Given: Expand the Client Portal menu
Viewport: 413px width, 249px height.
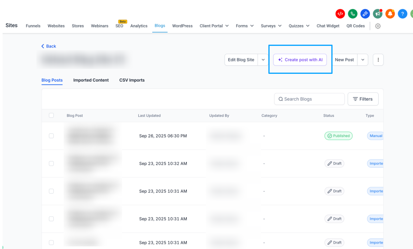Looking at the screenshot, I should [x=214, y=26].
